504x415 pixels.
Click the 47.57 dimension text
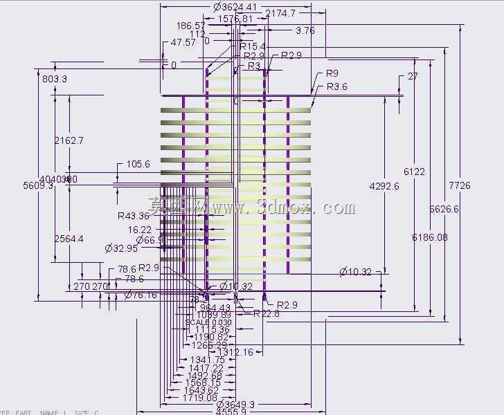pyautogui.click(x=183, y=42)
